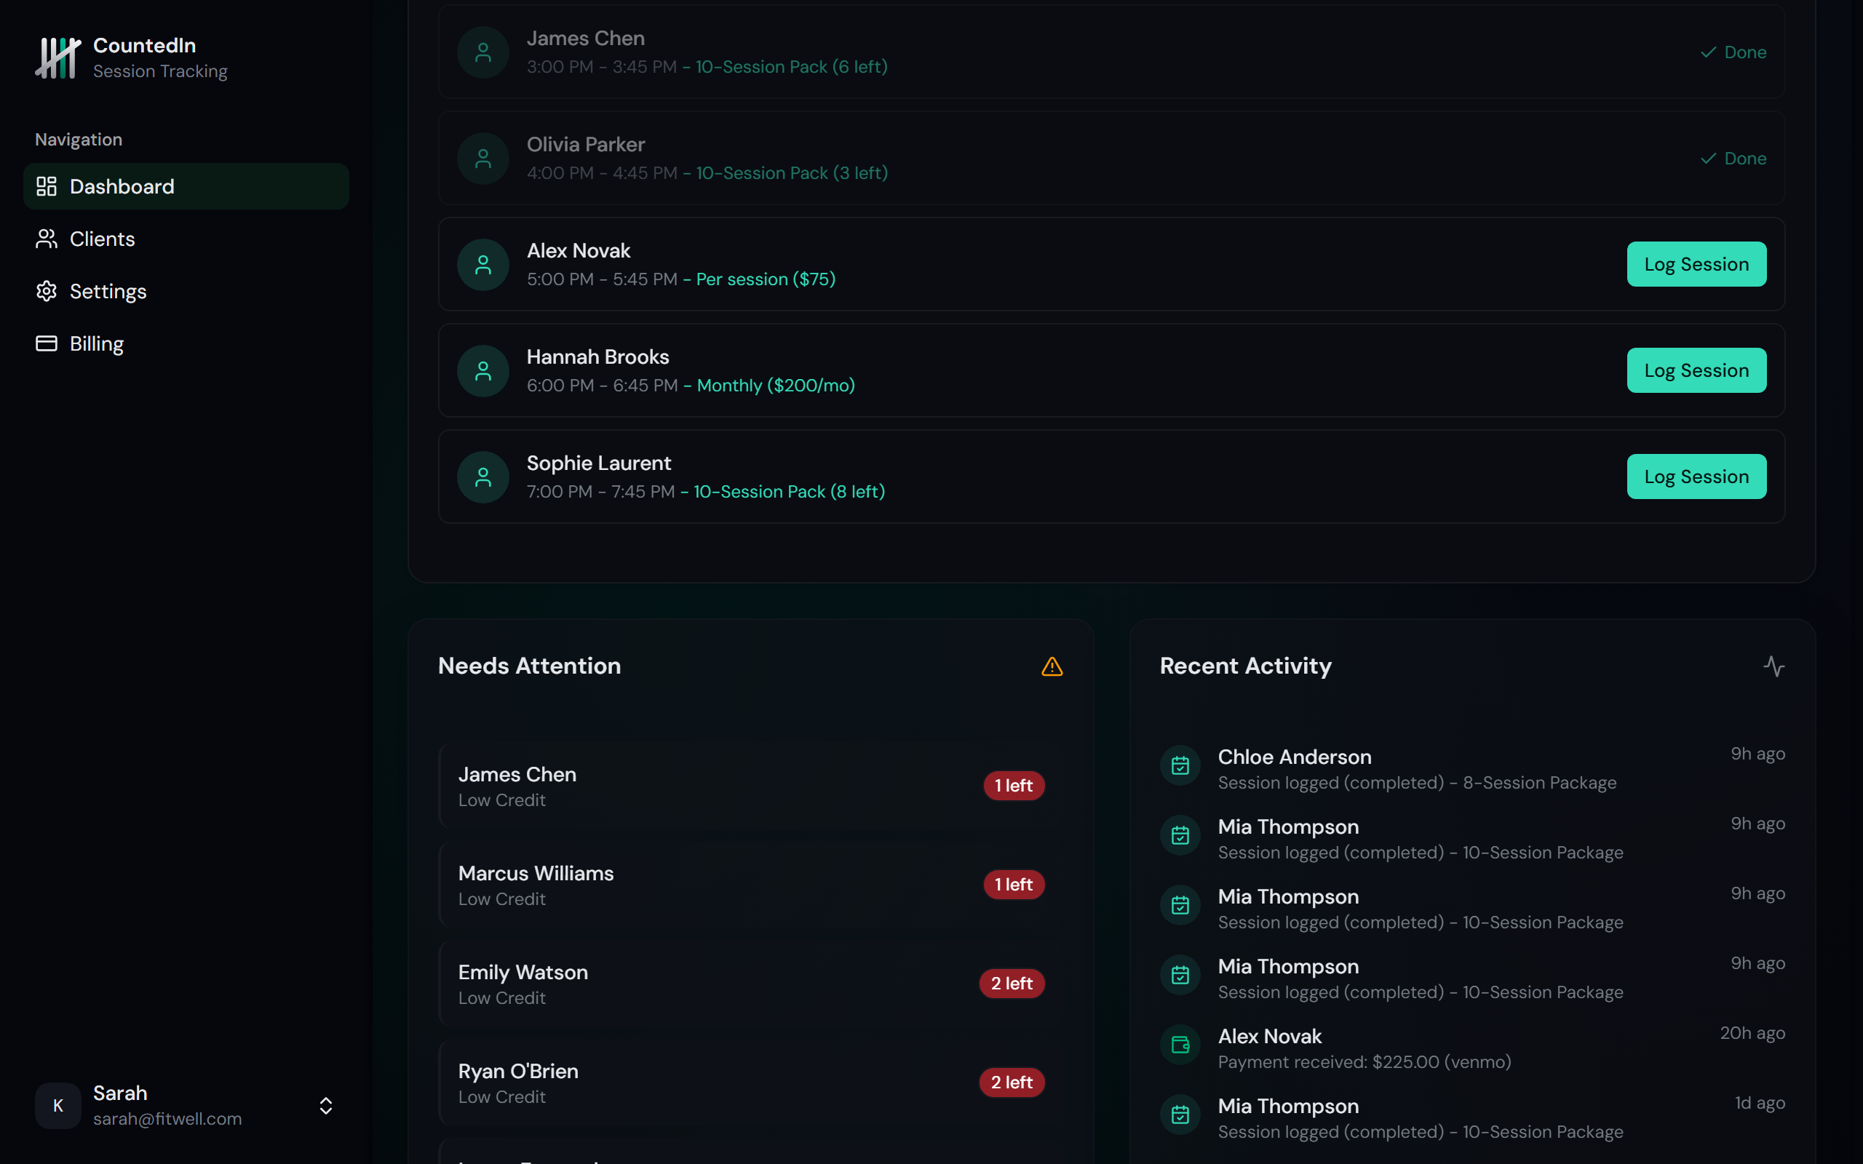This screenshot has height=1164, width=1863.
Task: Click the Needs Attention warning triangle icon
Action: 1052,666
